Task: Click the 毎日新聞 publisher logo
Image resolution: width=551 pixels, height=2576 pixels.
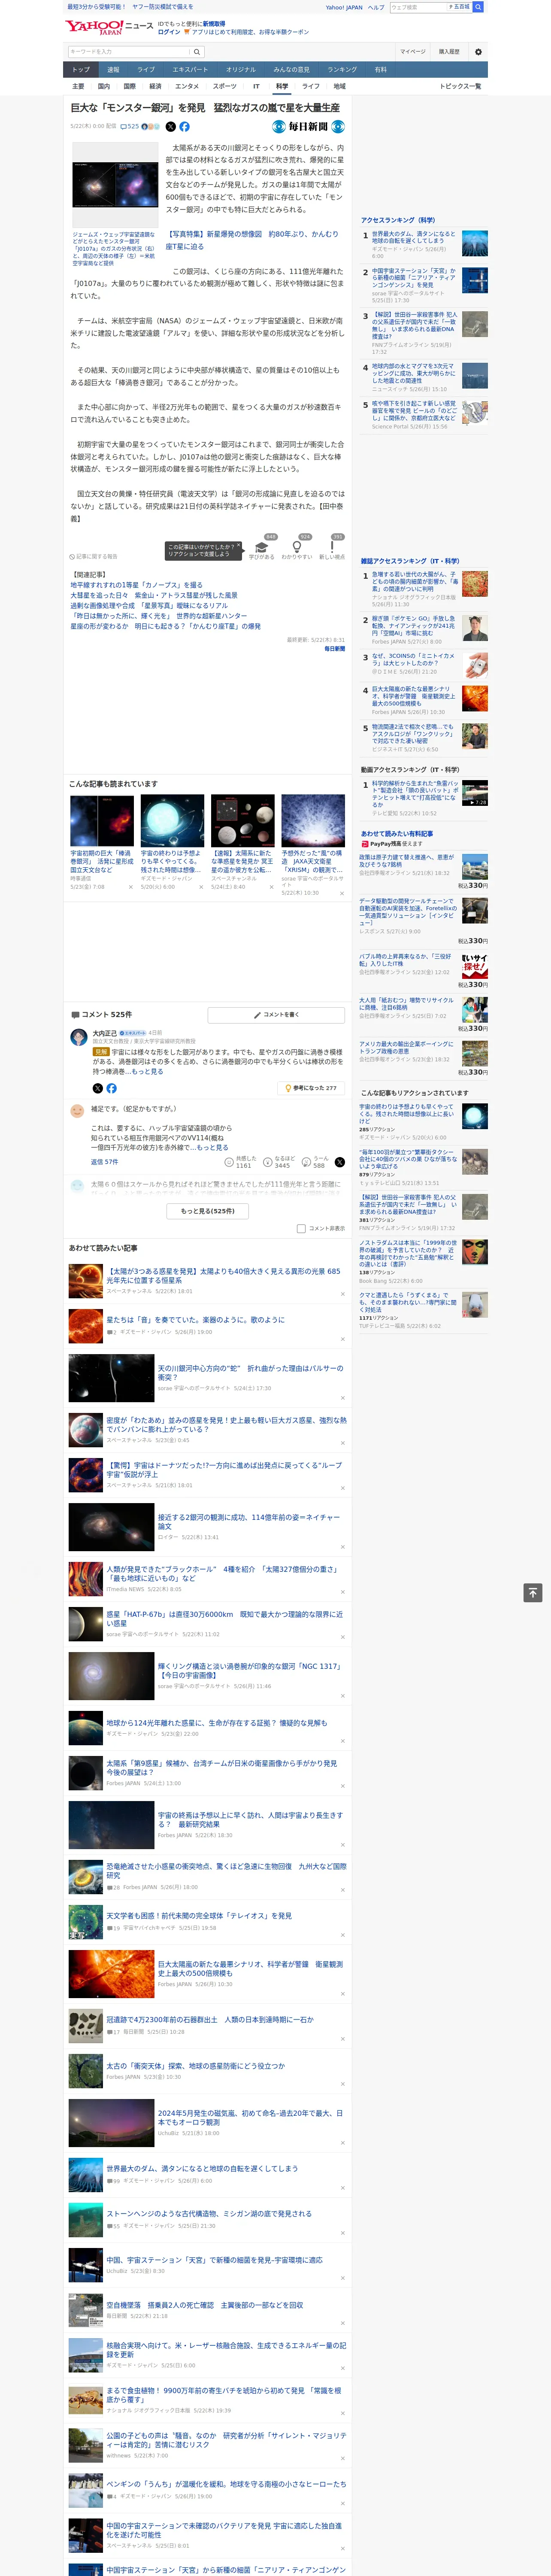Action: pyautogui.click(x=308, y=127)
